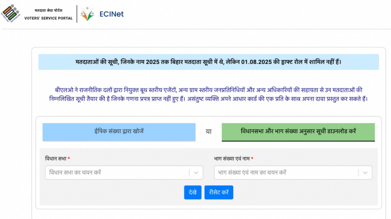The height and width of the screenshot is (219, 391).
Task: Click the देखे button
Action: click(192, 192)
